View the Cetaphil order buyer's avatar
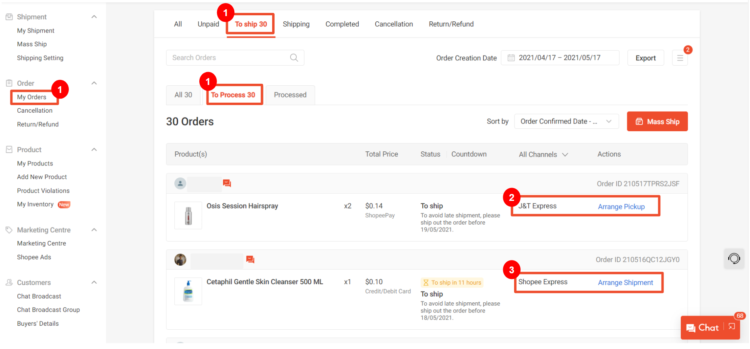This screenshot has height=349, width=750. coord(180,260)
